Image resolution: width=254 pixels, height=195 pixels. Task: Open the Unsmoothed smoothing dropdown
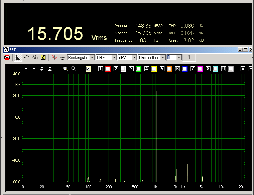click(163, 58)
